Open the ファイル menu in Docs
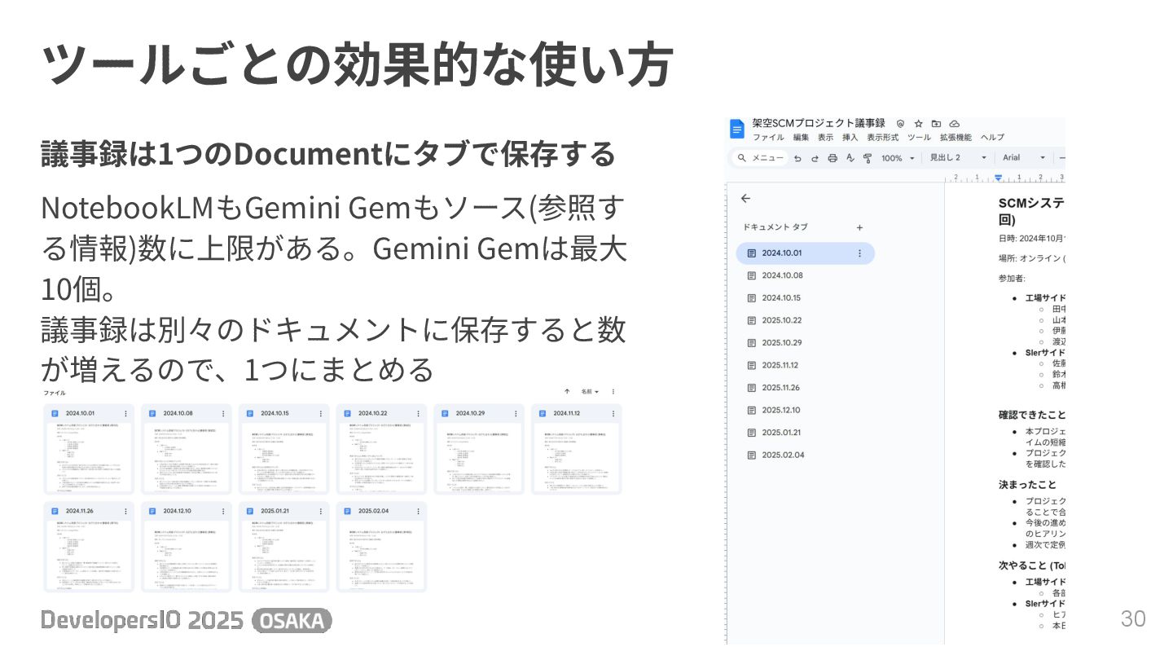The width and height of the screenshot is (1173, 660). pyautogui.click(x=768, y=138)
